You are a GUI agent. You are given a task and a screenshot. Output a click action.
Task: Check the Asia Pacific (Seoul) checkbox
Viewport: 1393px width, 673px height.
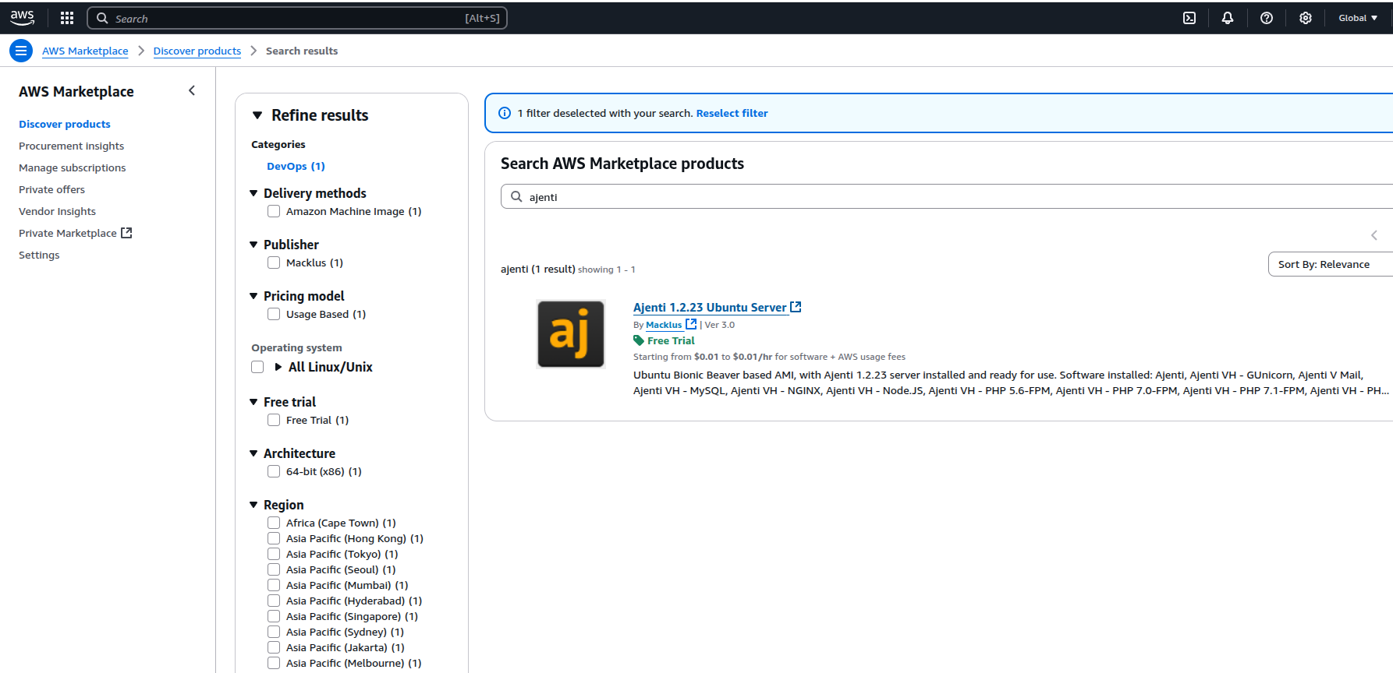tap(274, 569)
